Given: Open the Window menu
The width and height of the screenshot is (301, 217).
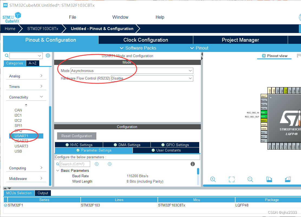Looking at the screenshot, I should click(120, 17).
